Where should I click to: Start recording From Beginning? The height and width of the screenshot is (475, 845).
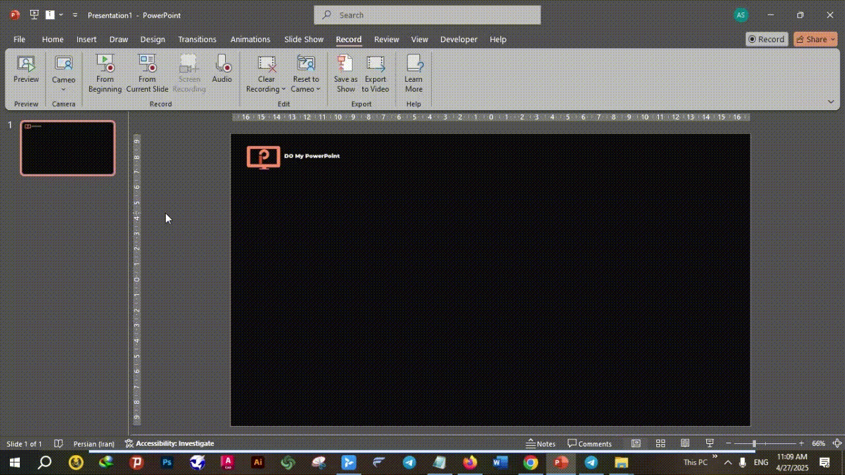point(105,73)
